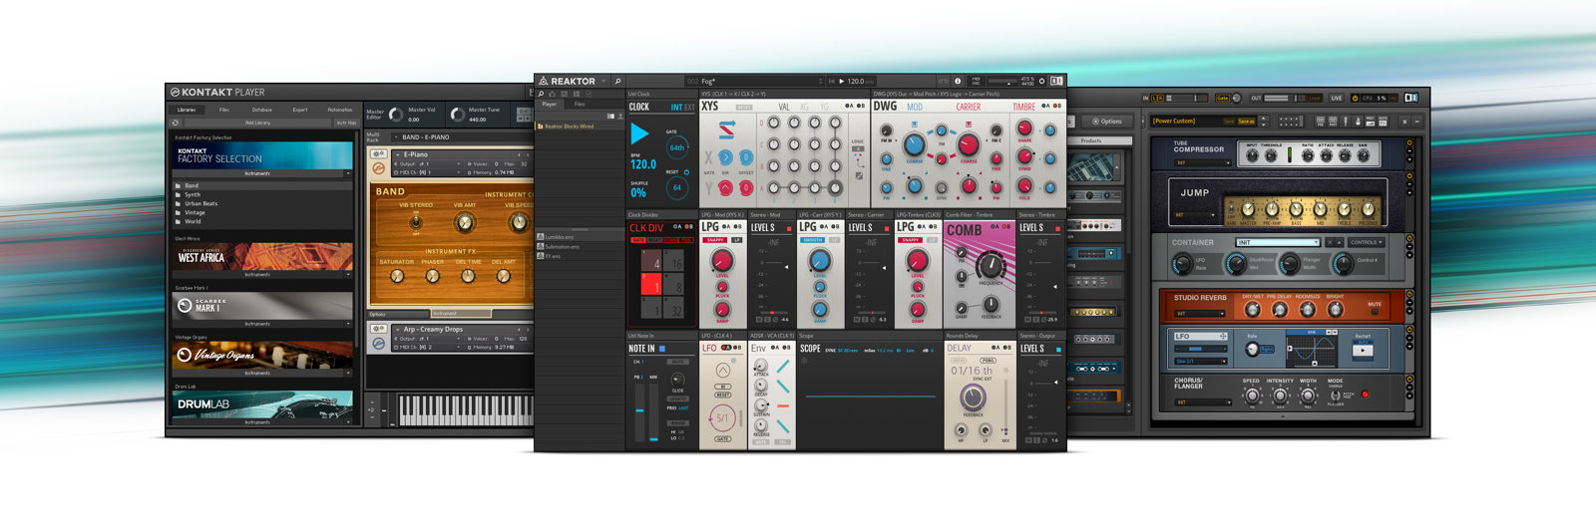Click the XYS direction arrows icon
Image resolution: width=1596 pixels, height=527 pixels.
point(726,129)
